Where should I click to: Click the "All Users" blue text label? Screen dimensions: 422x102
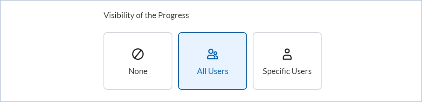213,71
